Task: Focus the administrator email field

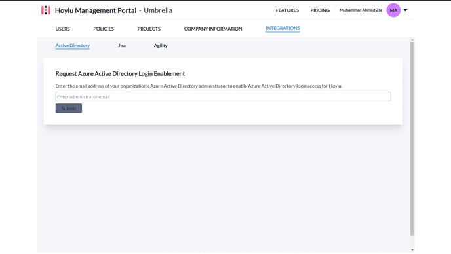Action: click(223, 96)
